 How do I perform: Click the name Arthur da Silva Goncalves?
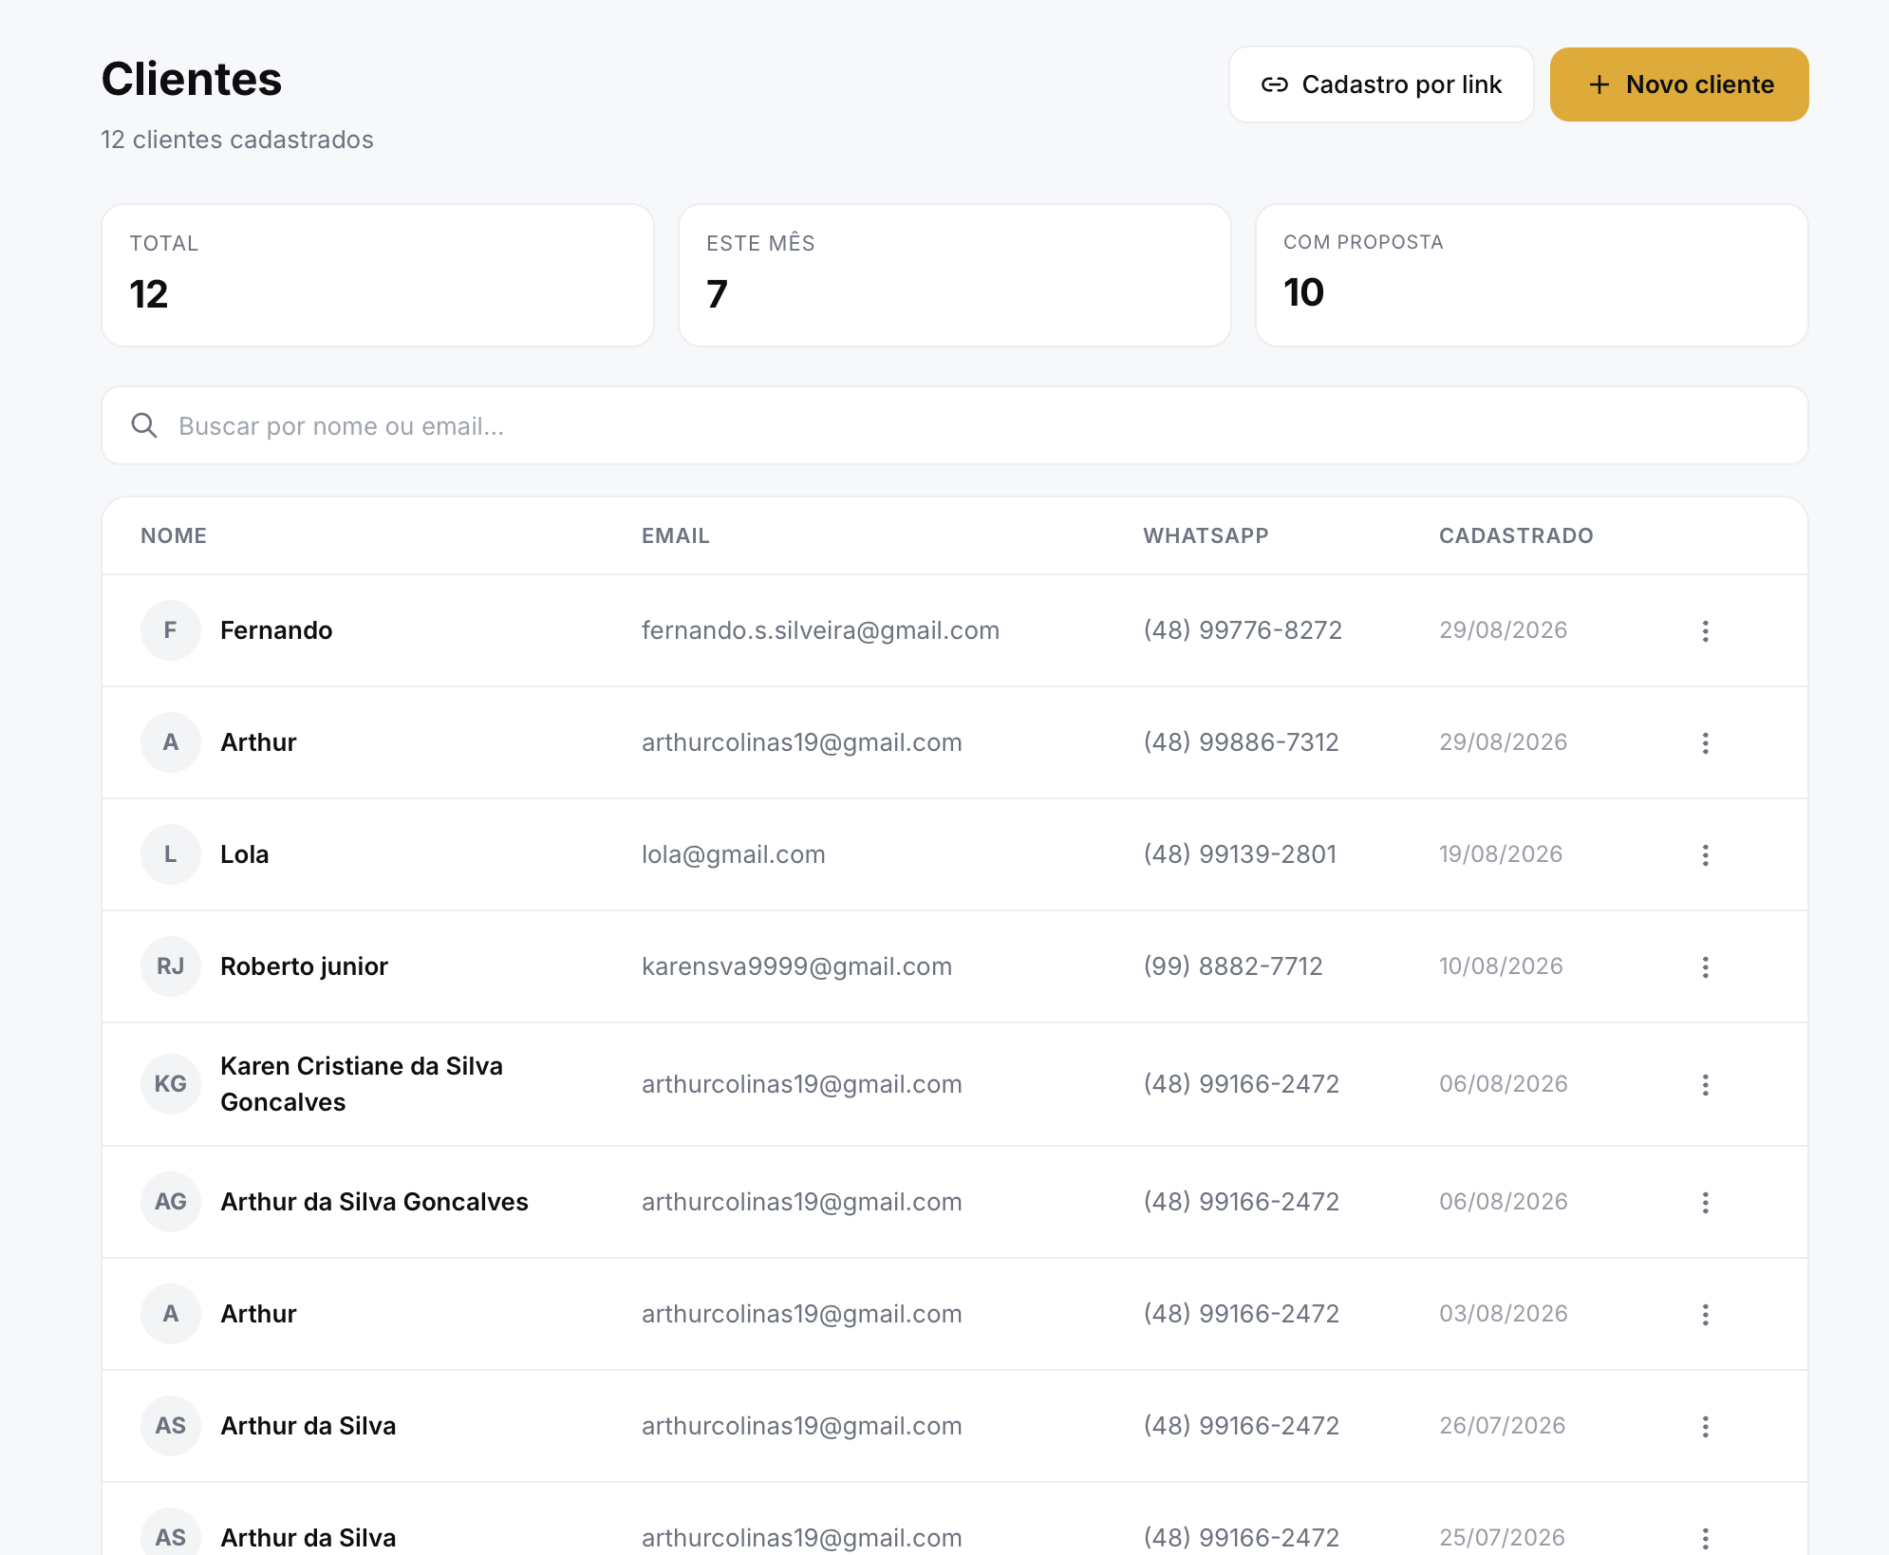click(x=374, y=1202)
